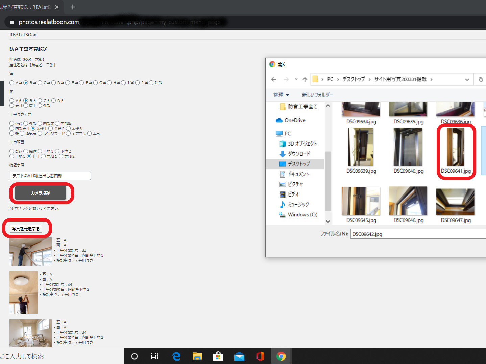Open recent locations dropdown next to forward arrow
The height and width of the screenshot is (364, 486).
click(x=296, y=79)
